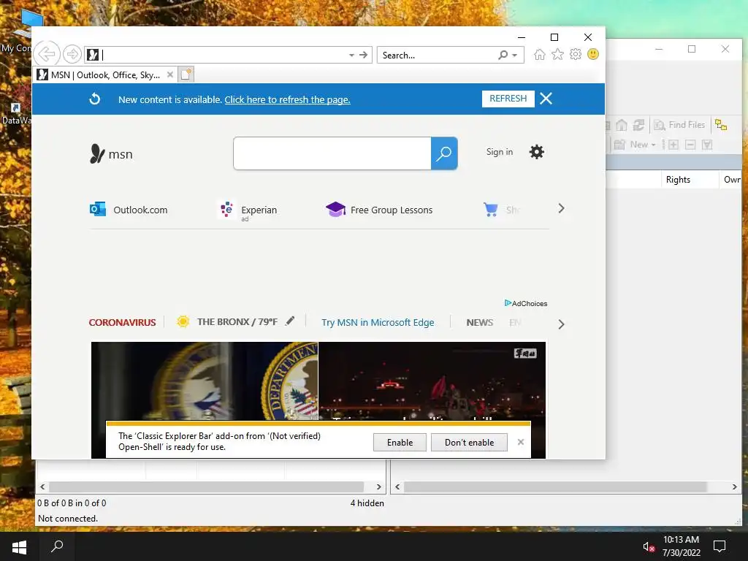Switch to the MSN tab

coord(104,75)
